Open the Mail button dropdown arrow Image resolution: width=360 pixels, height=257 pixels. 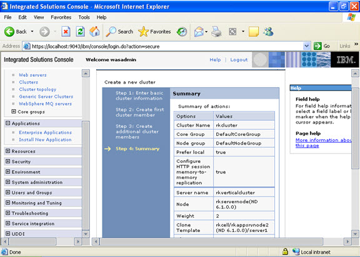206,32
